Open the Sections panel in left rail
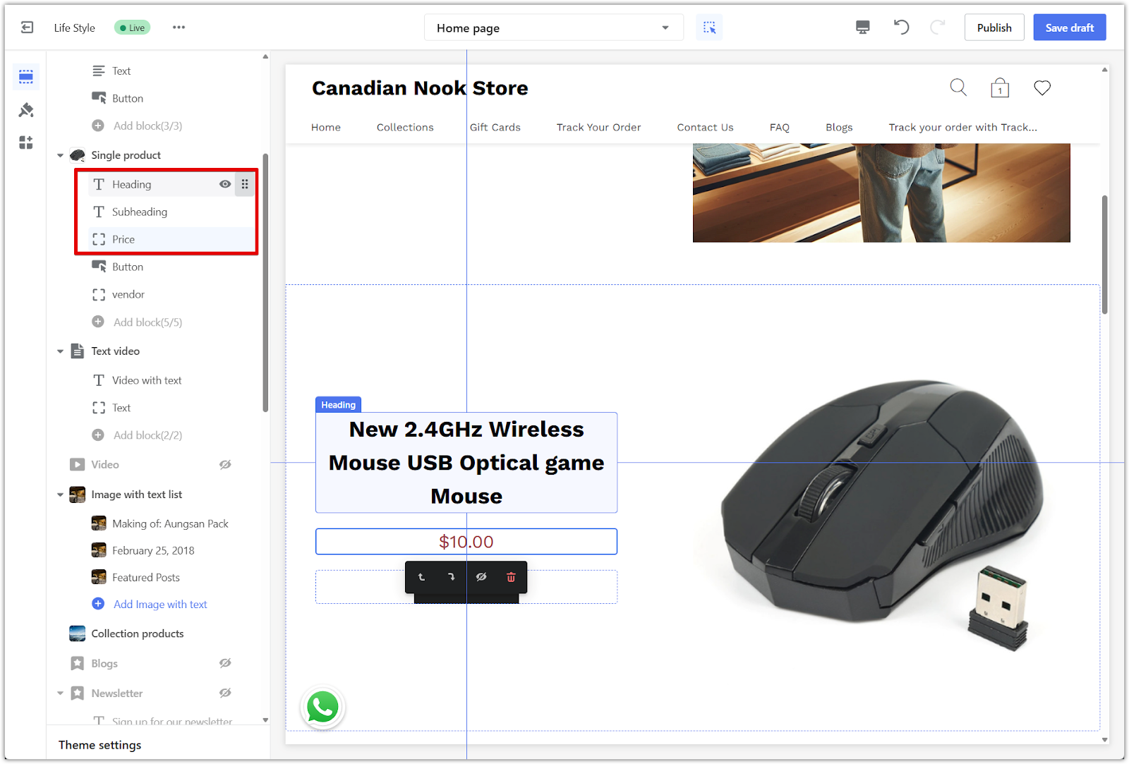This screenshot has height=764, width=1129. pyautogui.click(x=26, y=76)
